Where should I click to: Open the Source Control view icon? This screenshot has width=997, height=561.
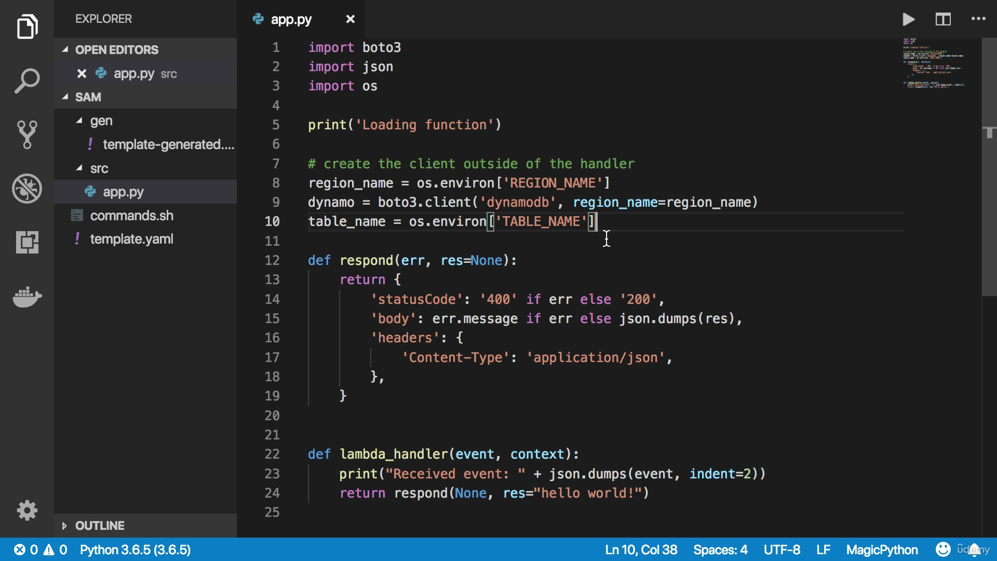(x=27, y=135)
